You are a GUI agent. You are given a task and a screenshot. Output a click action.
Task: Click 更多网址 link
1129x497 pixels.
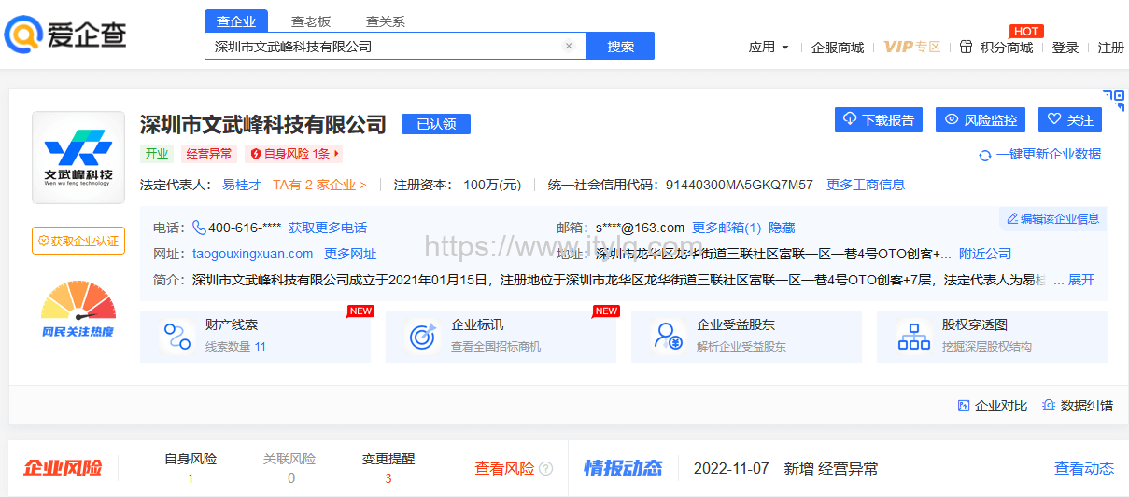point(350,254)
